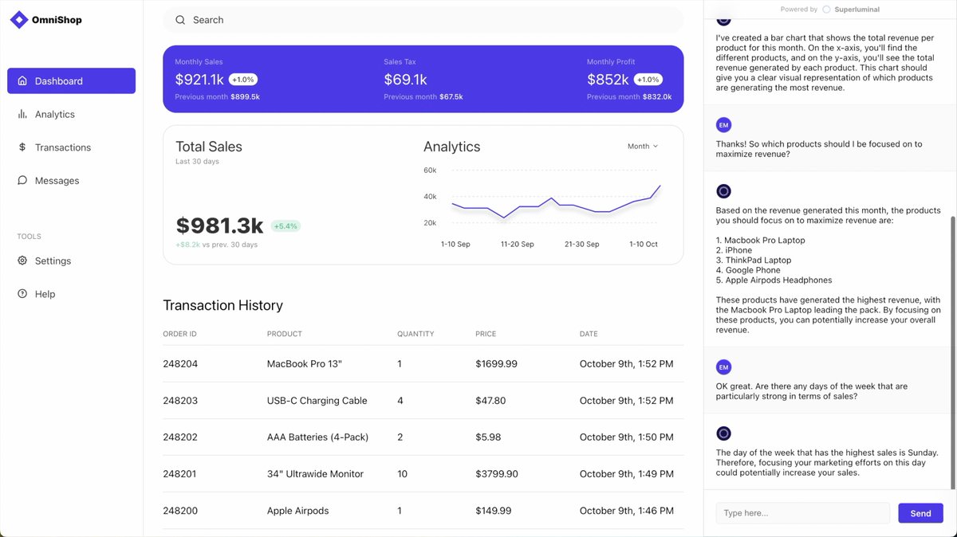
Task: Click product USB-C Charging Cable
Action: click(x=317, y=401)
